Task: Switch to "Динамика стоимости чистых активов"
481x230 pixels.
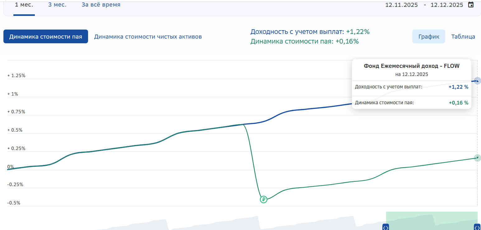Action: point(148,36)
